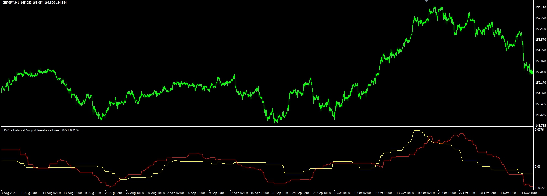The image size is (547, 196).
Task: Click the 18 Aug 10:00 time label
Action: [93, 193]
